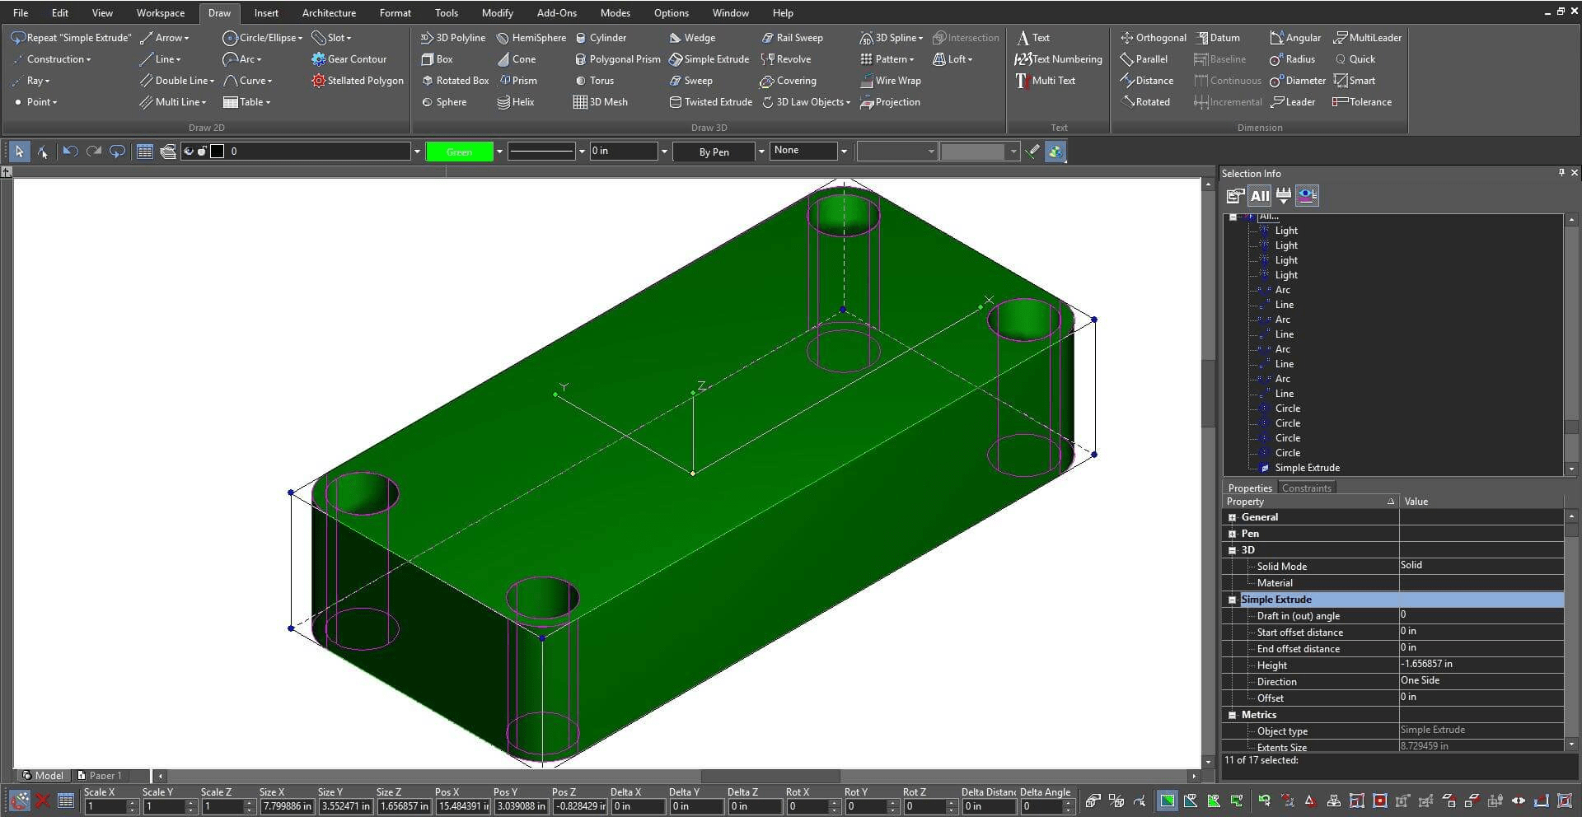Select the Sphere 3D tool
The width and height of the screenshot is (1582, 817).
pos(443,102)
